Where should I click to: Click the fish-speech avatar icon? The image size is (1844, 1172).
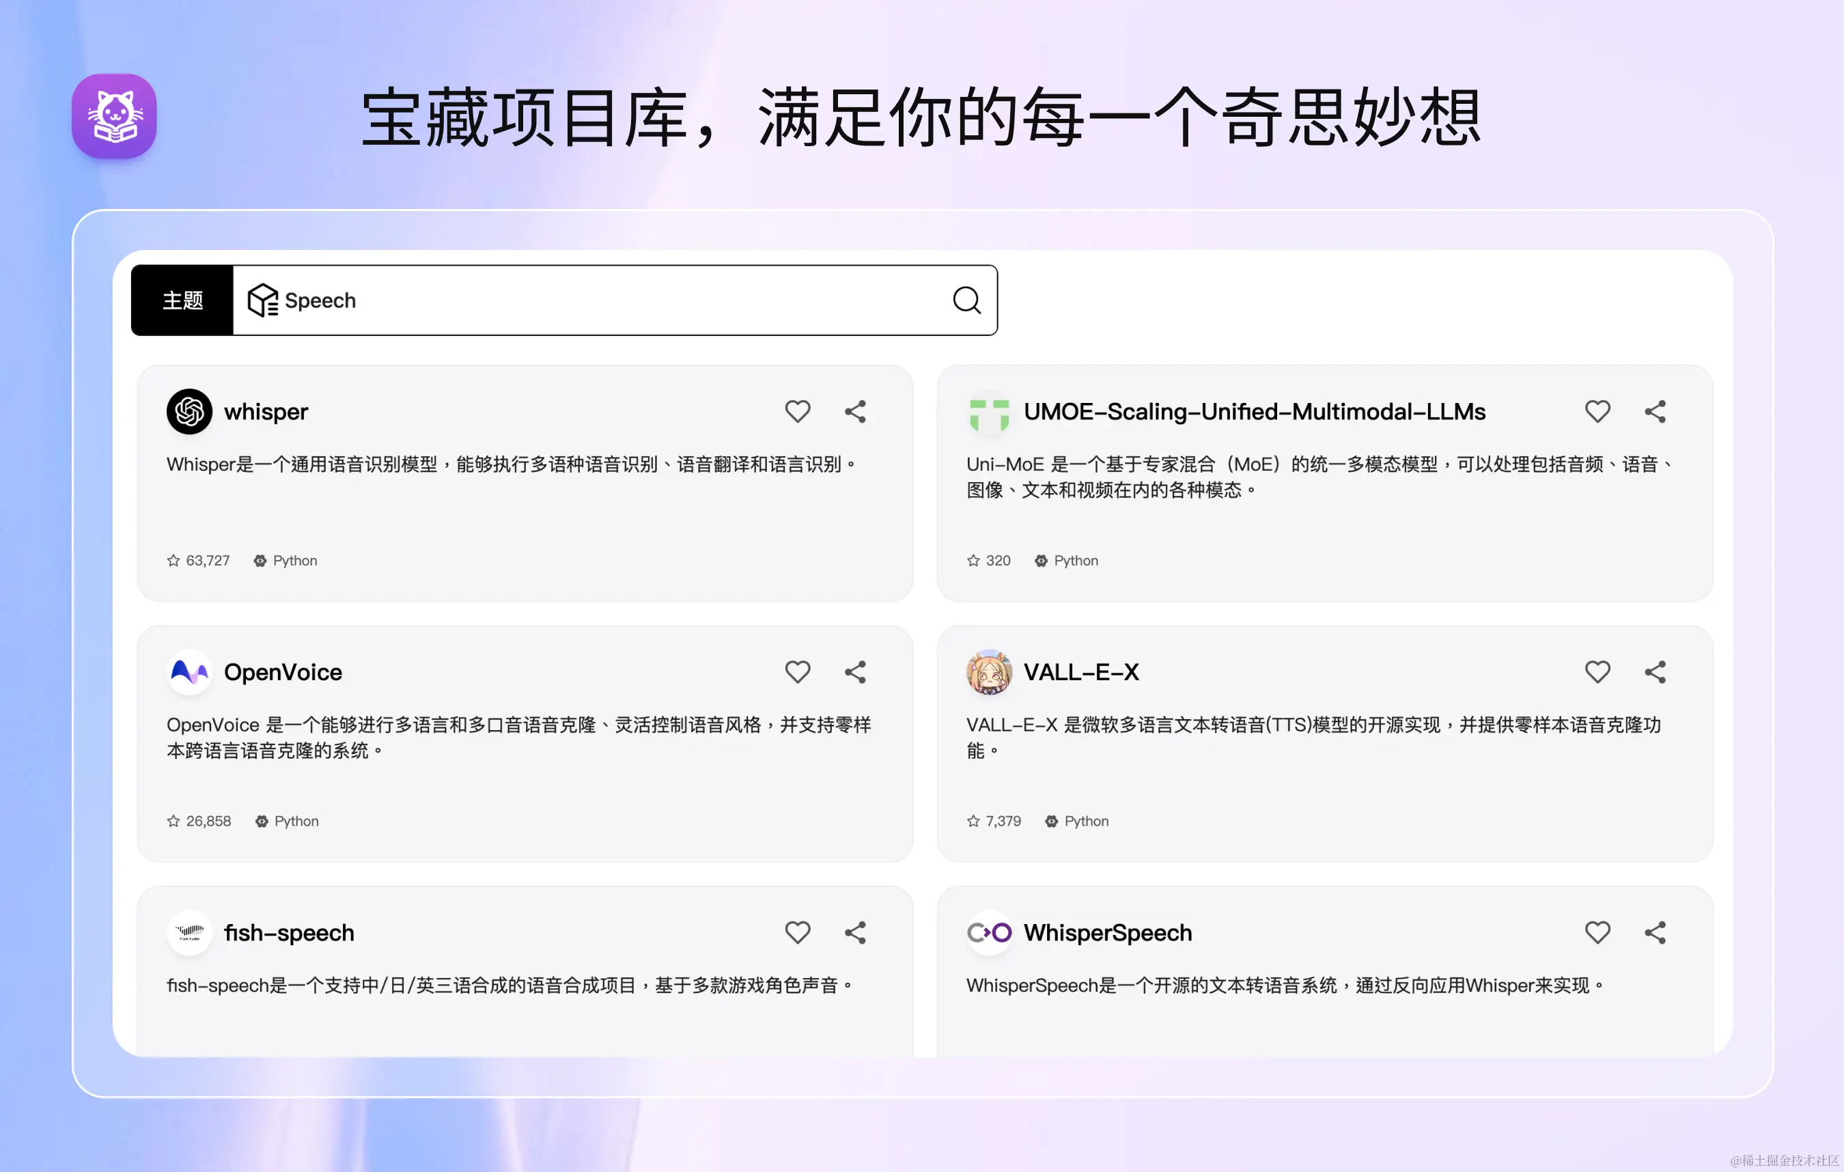click(x=189, y=932)
